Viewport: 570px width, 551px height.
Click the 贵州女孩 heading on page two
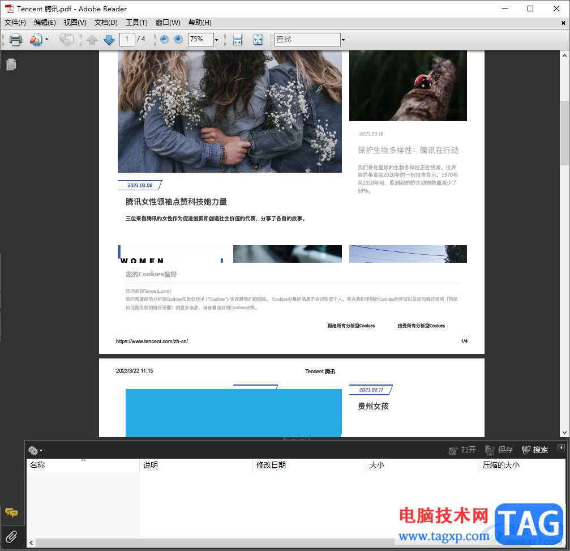pos(374,406)
